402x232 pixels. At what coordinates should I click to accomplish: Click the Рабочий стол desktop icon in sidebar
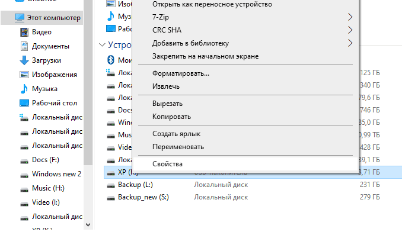coord(24,103)
